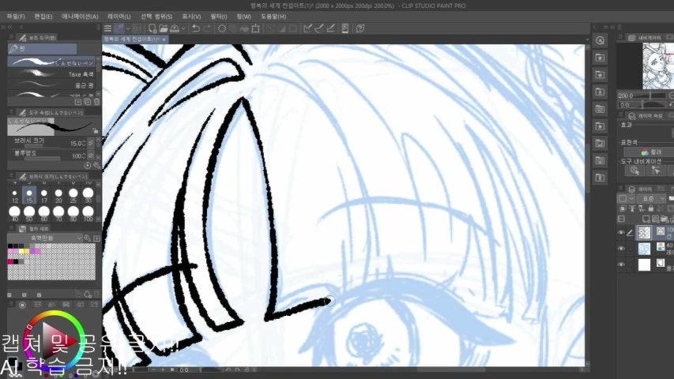Click the open file folder icon
Viewport: 674px width, 379px height.
pos(164,28)
